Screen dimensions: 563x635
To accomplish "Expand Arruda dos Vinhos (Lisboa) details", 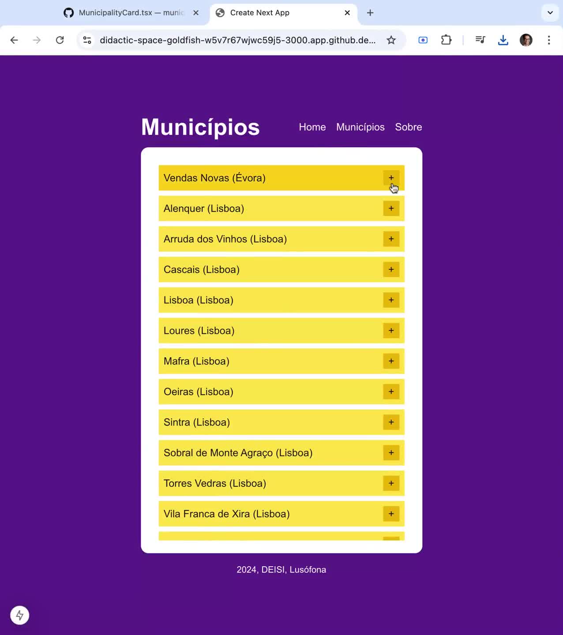I will [391, 239].
